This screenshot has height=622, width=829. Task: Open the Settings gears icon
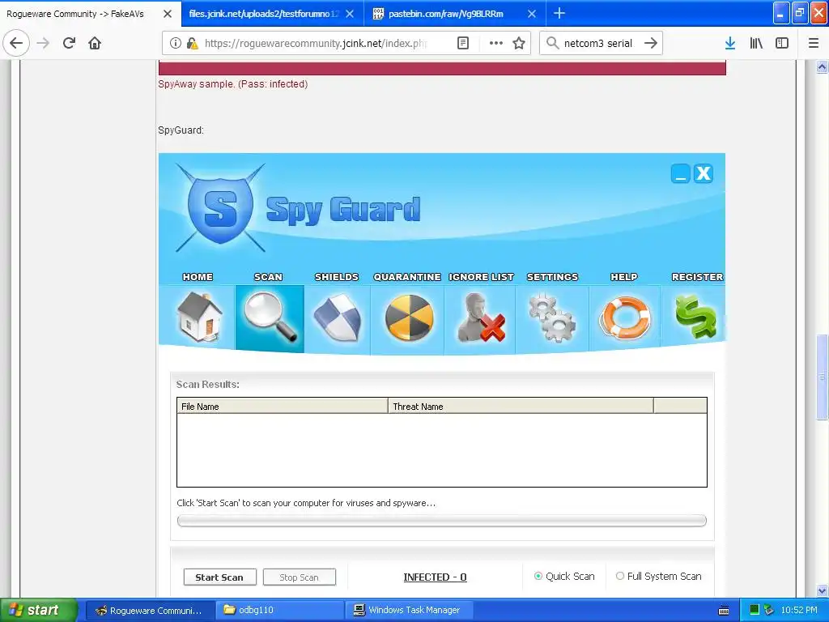(552, 317)
